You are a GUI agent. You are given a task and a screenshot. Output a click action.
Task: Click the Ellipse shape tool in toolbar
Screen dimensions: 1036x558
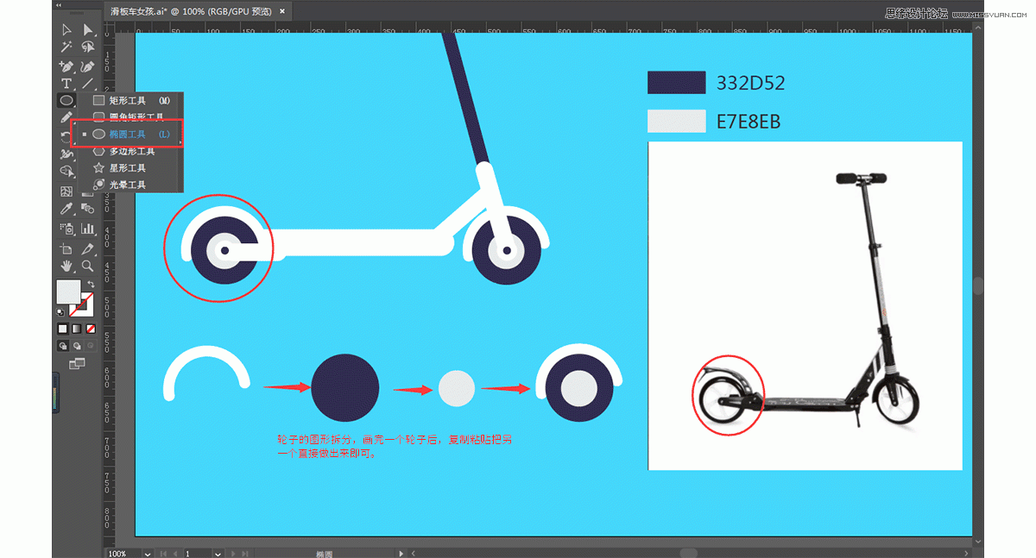pyautogui.click(x=66, y=101)
